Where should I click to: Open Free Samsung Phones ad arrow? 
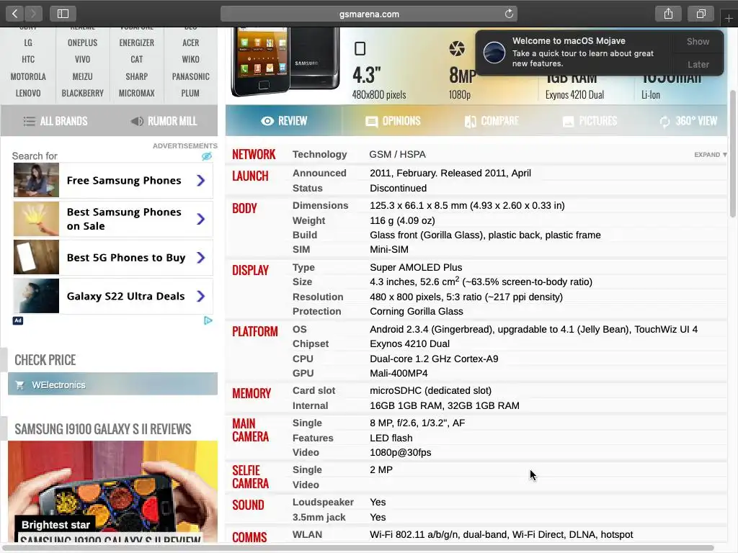click(201, 181)
